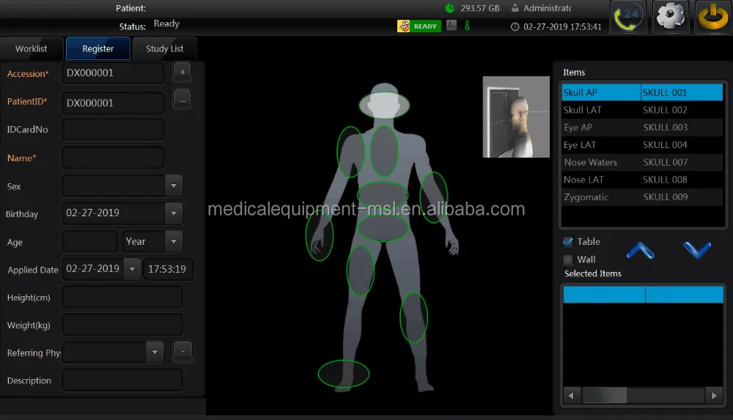This screenshot has height=420, width=733.
Task: Click the plus button beside Accession
Action: point(183,72)
